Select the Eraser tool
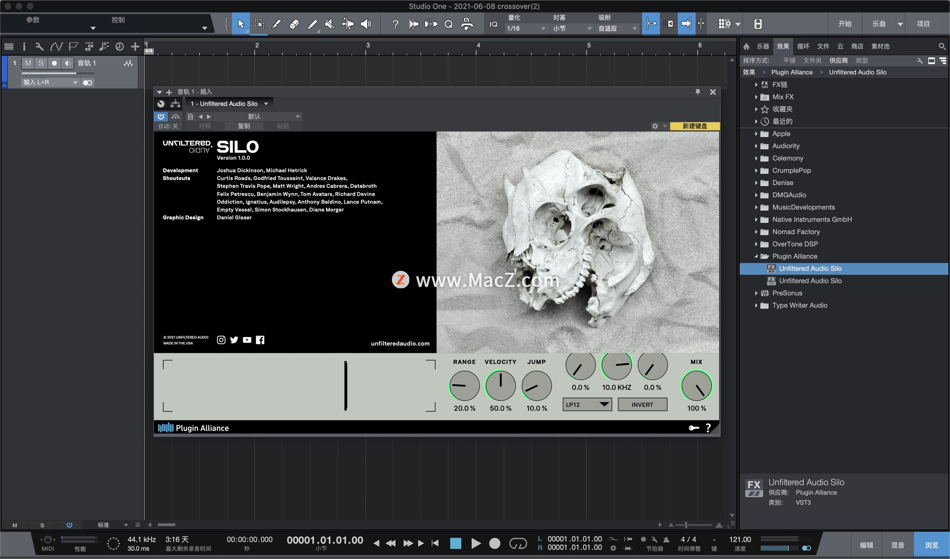The height and width of the screenshot is (559, 950). click(x=294, y=24)
